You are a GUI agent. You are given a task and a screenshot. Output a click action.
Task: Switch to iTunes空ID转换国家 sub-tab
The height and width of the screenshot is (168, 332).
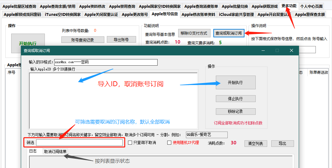tap(63, 15)
